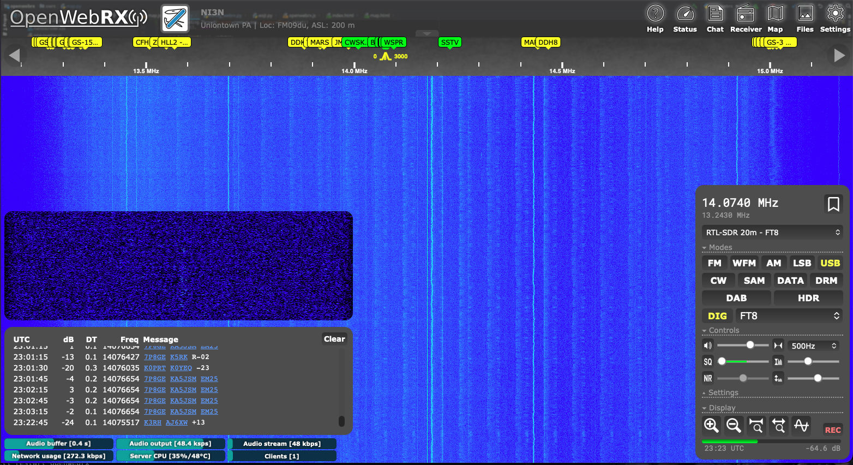
Task: Toggle the NR noise reduction button
Action: (708, 378)
